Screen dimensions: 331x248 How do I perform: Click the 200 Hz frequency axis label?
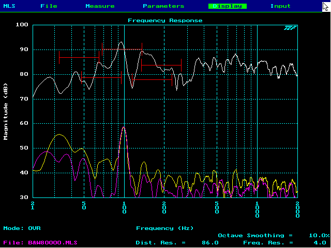164,208
